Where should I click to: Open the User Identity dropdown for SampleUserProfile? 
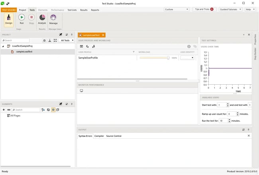tap(187, 58)
